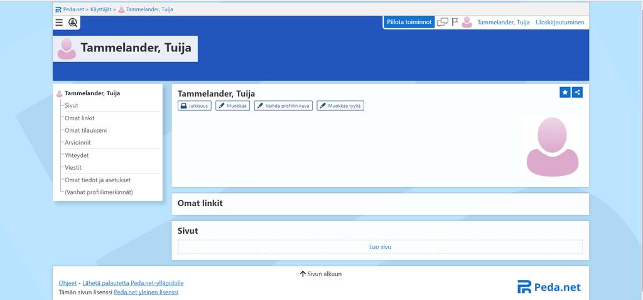Viewport: 643px width, 300px height.
Task: Click the Sivut section heading
Action: (188, 231)
